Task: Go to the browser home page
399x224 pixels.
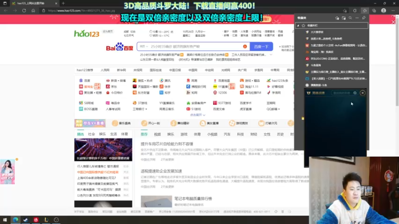Action: click(33, 10)
